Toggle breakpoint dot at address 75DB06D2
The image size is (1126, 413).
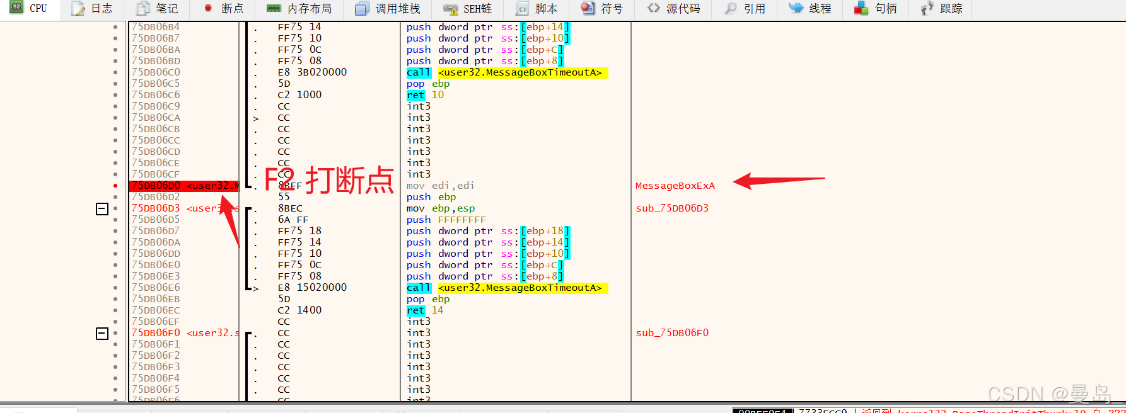115,197
